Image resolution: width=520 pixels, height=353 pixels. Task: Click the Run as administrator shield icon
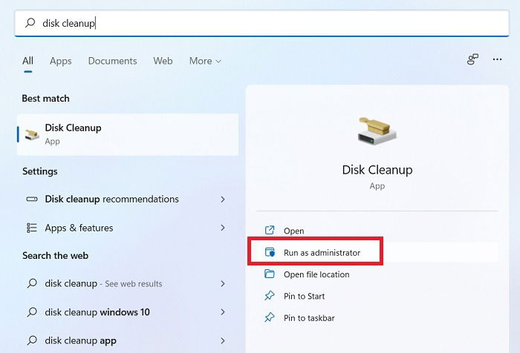coord(270,252)
